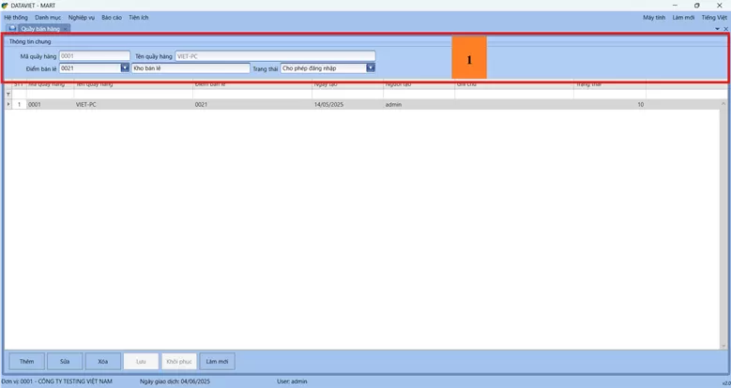Viewport: 731px width, 388px height.
Task: Click the grid's scroll up arrow
Action: click(723, 103)
